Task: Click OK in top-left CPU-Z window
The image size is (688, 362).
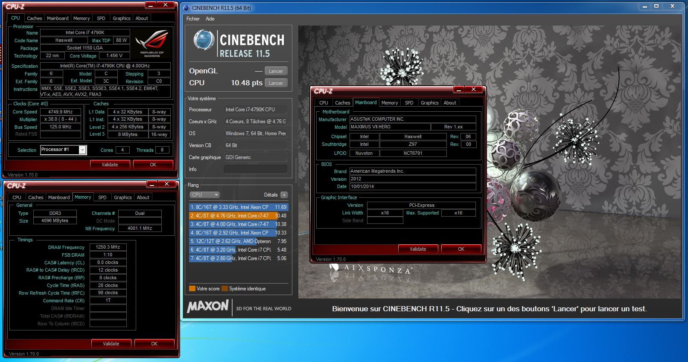Action: [x=153, y=165]
